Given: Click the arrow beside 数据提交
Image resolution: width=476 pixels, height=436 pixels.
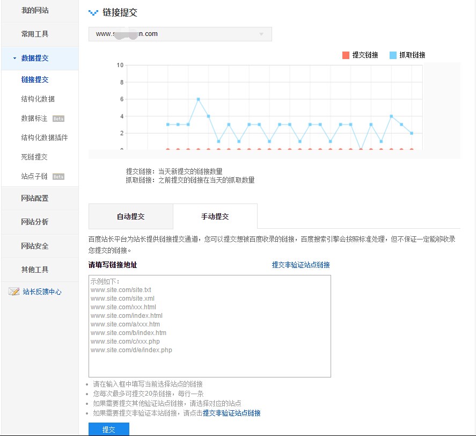Looking at the screenshot, I should pyautogui.click(x=14, y=58).
